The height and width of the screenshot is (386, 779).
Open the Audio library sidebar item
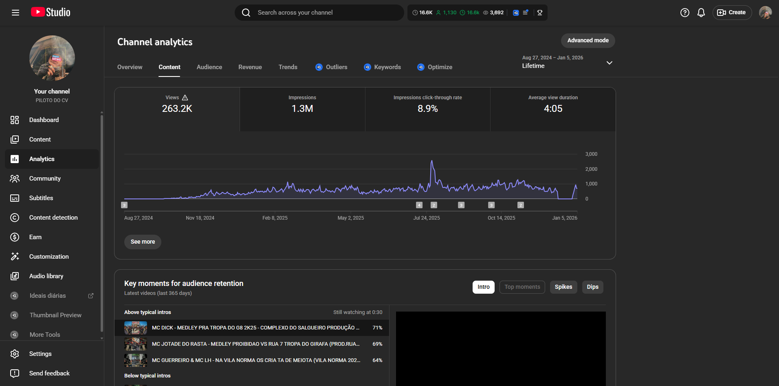point(46,276)
